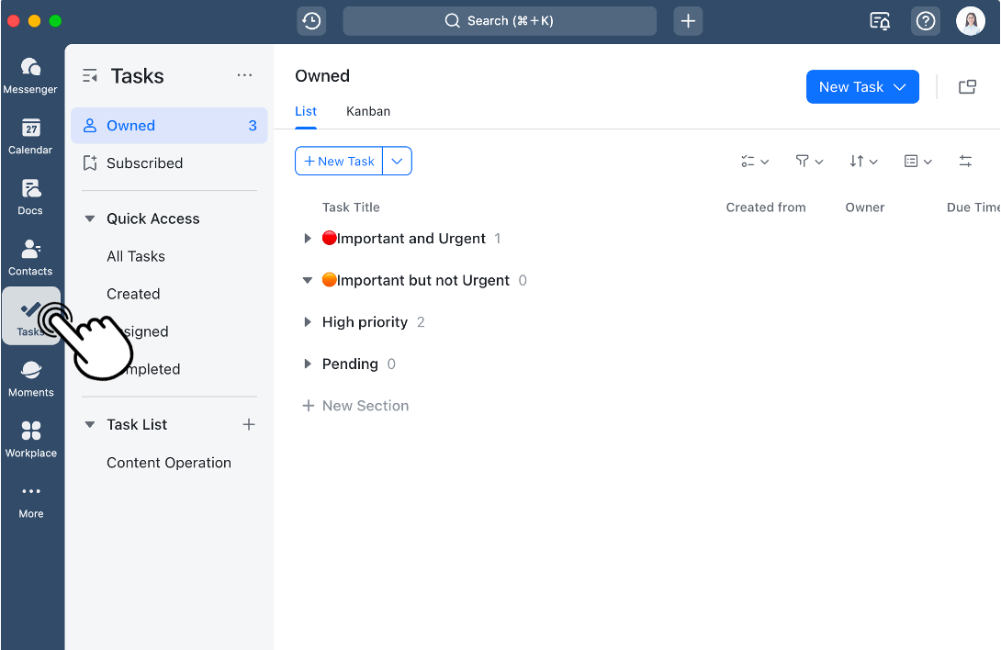
Task: Switch to the Kanban tab
Action: pyautogui.click(x=368, y=111)
